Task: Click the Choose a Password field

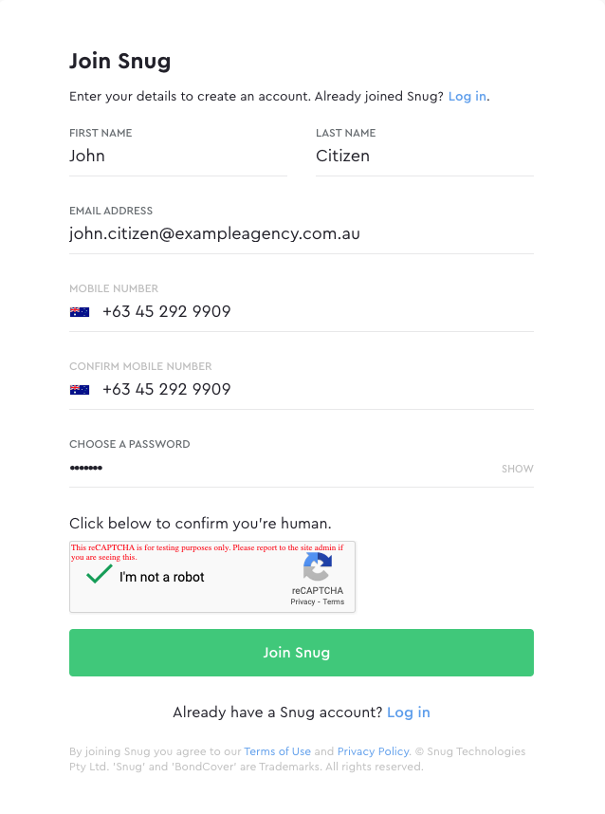Action: coord(283,469)
